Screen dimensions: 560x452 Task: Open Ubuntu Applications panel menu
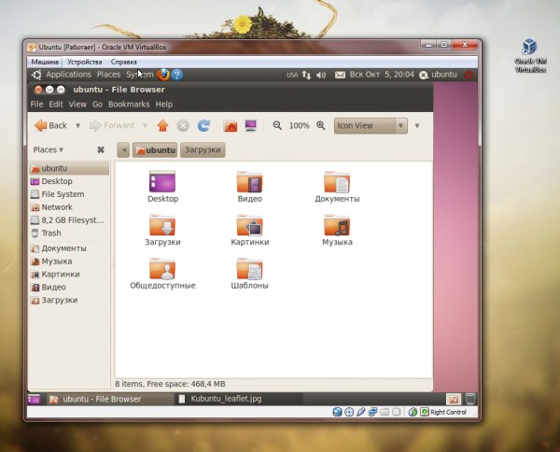pyautogui.click(x=68, y=75)
